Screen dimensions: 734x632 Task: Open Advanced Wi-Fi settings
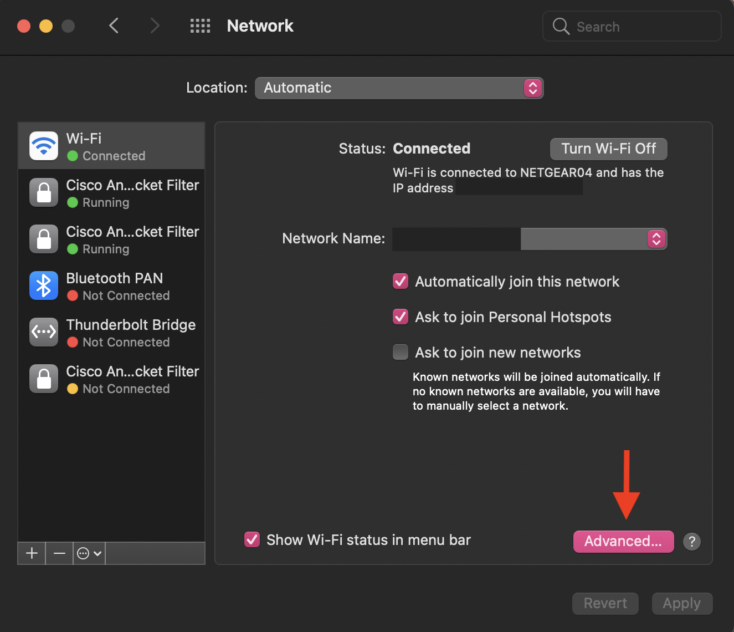[623, 542]
